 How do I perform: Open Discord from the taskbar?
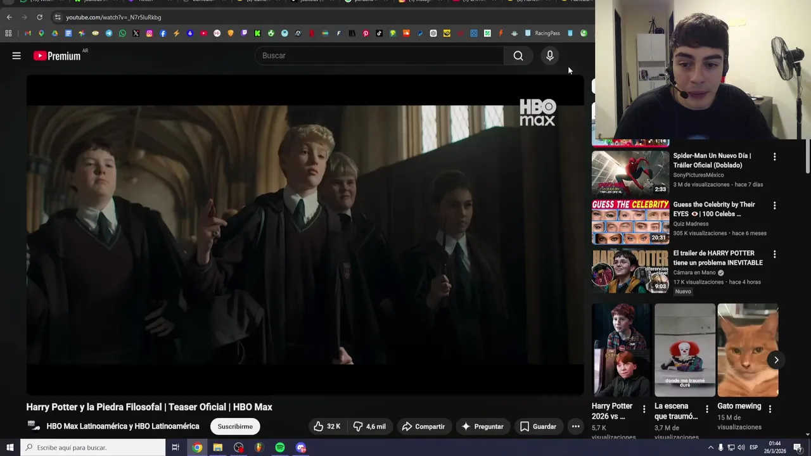pyautogui.click(x=301, y=447)
